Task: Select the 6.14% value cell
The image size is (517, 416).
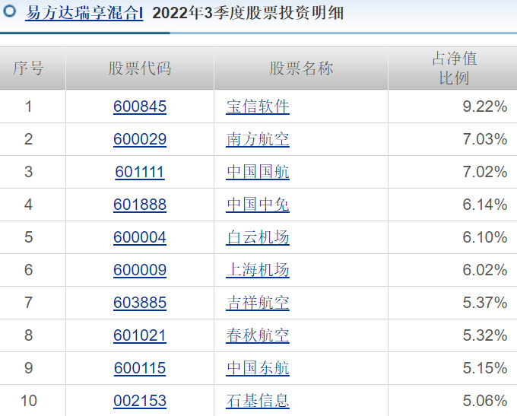Action: point(452,205)
